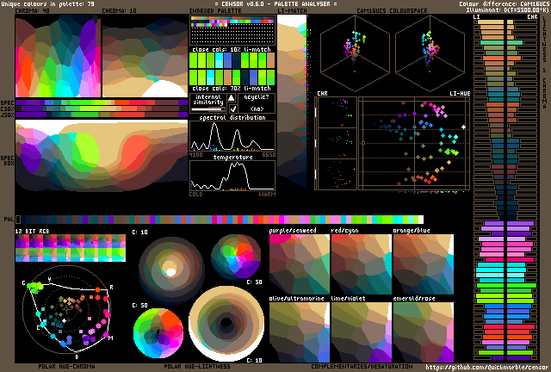Click the temperature cold-warm graph
Viewport: 551px width, 372px height.
click(232, 176)
